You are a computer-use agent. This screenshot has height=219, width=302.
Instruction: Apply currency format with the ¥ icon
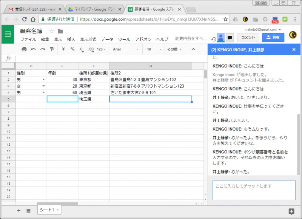pyautogui.click(x=63, y=49)
